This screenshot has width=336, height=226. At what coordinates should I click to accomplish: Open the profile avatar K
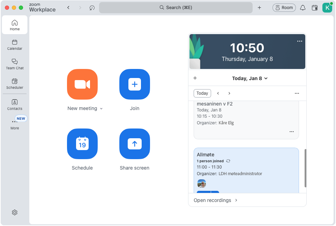pos(327,8)
